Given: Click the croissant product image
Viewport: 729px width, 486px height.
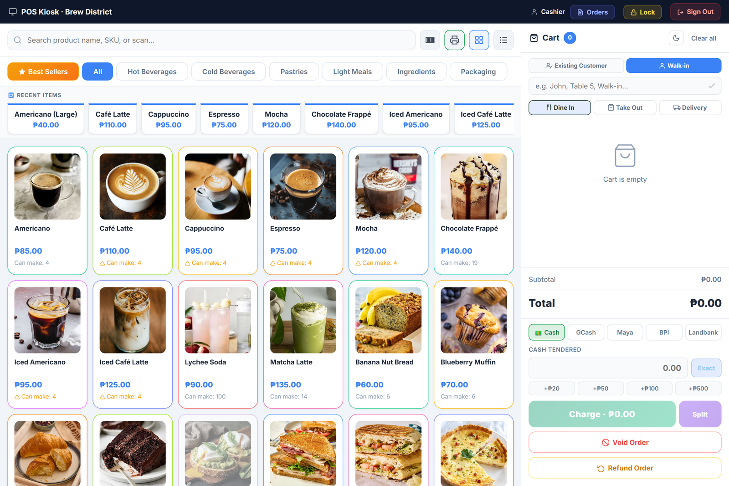Looking at the screenshot, I should click(47, 453).
